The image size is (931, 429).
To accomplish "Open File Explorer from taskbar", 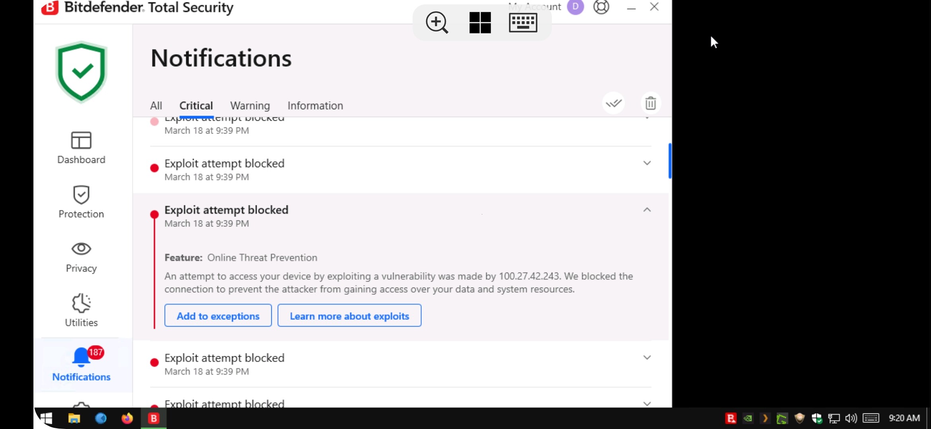I will pyautogui.click(x=74, y=418).
